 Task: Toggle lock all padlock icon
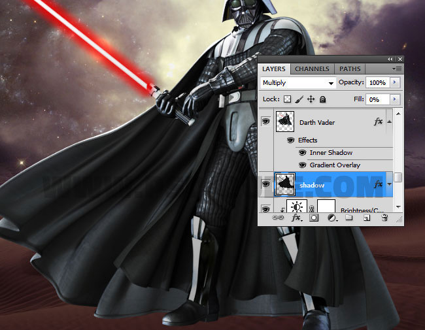(x=322, y=99)
